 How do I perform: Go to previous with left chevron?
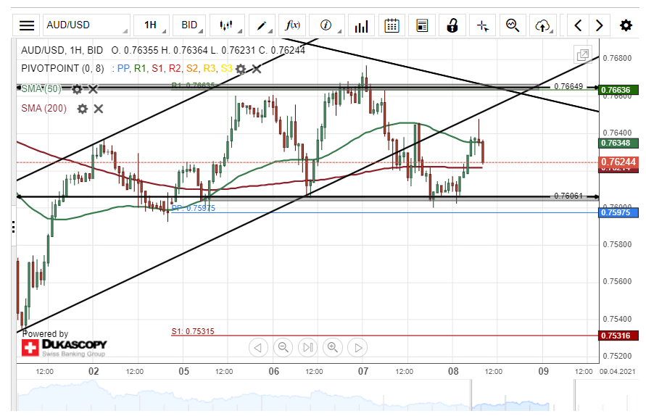click(x=578, y=25)
